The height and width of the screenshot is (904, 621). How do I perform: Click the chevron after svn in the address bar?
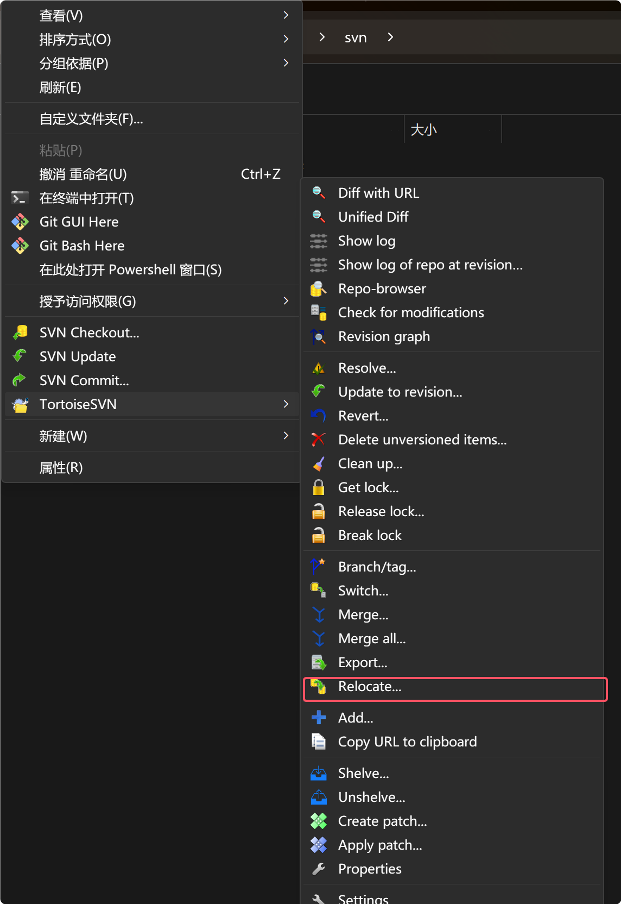point(390,37)
